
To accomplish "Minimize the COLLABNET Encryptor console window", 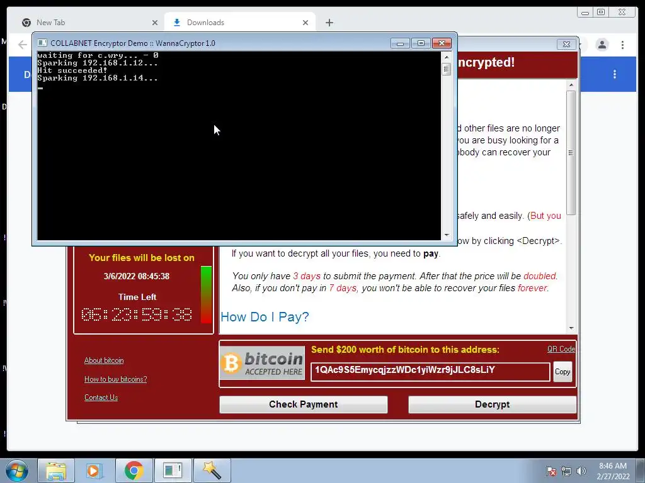I will [x=400, y=43].
